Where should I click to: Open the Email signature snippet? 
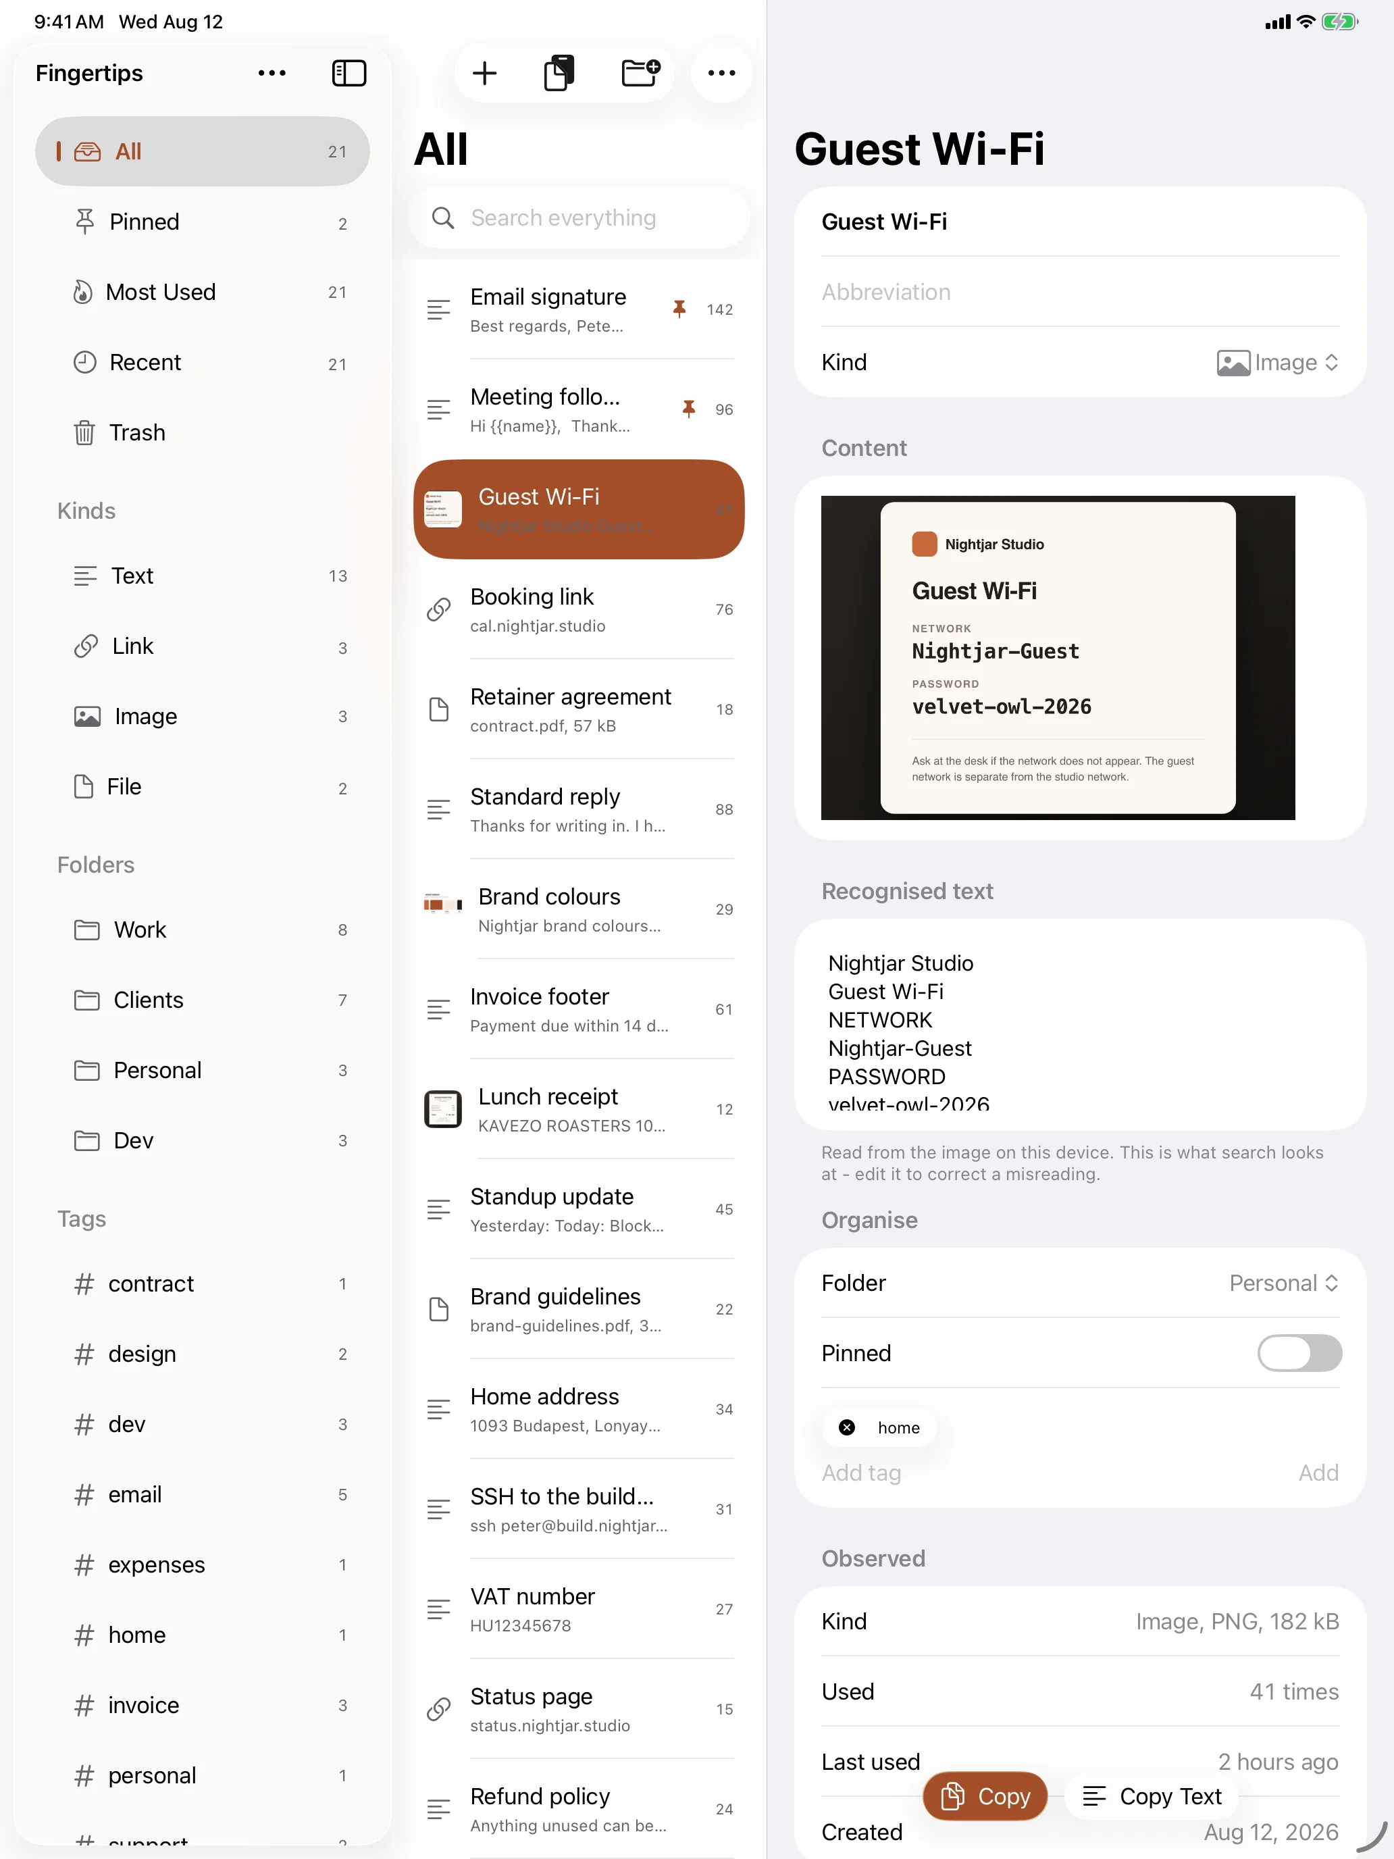click(579, 309)
